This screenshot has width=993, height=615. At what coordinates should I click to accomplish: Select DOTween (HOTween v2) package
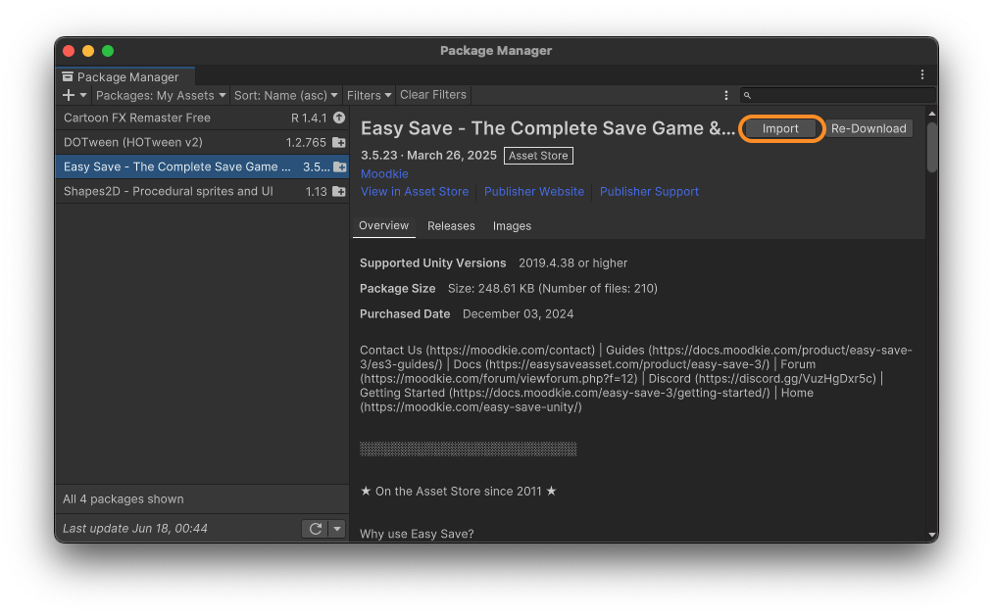tap(202, 142)
